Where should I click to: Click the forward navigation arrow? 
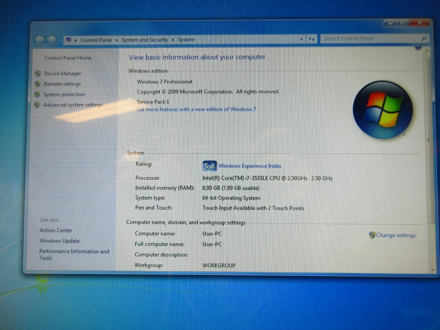click(51, 40)
